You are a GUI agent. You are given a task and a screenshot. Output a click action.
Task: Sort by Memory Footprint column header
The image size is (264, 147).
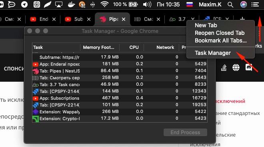pos(100,47)
